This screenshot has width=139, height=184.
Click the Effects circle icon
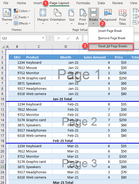point(16,23)
